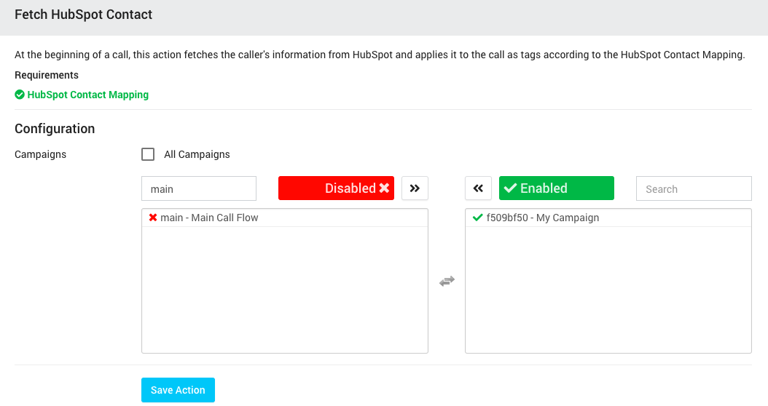Focus the disabled list filter containing 'main'
This screenshot has width=768, height=406.
[198, 188]
